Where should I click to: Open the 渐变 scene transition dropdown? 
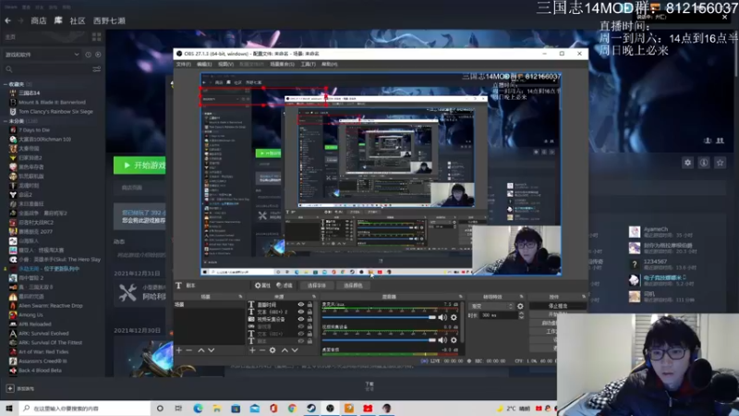click(492, 306)
